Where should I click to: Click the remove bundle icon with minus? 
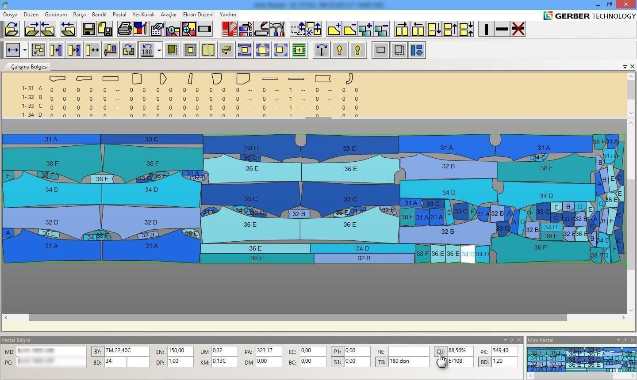point(381,29)
